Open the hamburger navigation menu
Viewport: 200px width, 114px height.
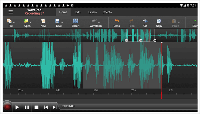pyautogui.click(x=11, y=12)
